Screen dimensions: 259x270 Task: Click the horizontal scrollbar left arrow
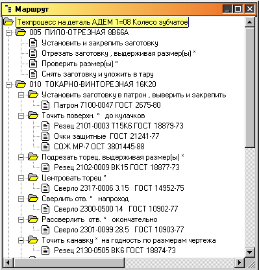click(x=8, y=263)
